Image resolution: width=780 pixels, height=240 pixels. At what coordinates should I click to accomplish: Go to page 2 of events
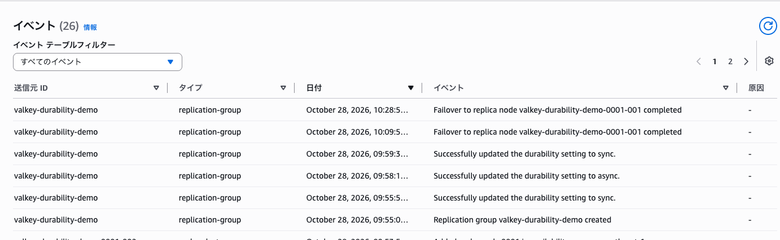point(730,61)
